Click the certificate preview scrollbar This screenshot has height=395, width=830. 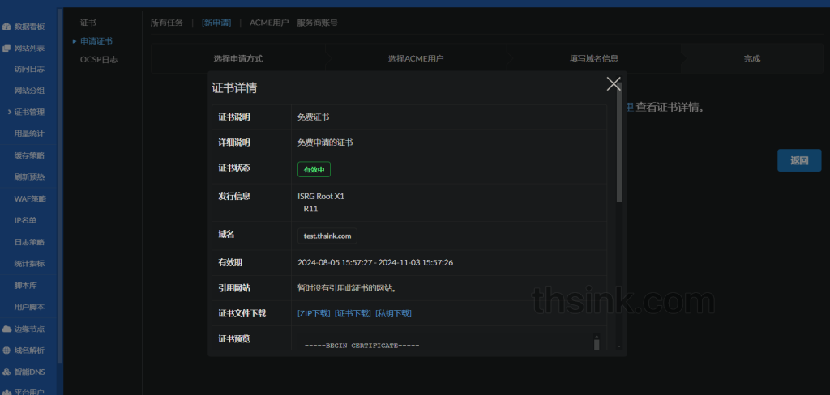[x=597, y=344]
